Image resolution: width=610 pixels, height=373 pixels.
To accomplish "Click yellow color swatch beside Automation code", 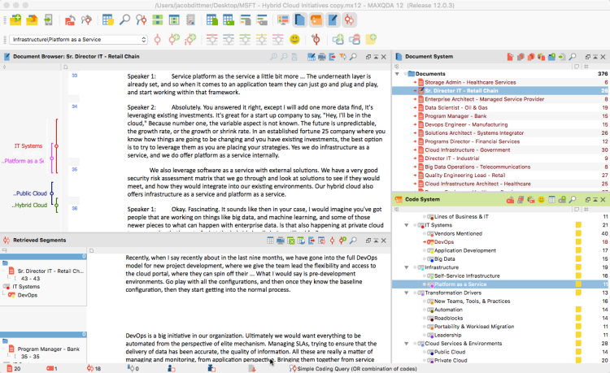I will 578,310.
